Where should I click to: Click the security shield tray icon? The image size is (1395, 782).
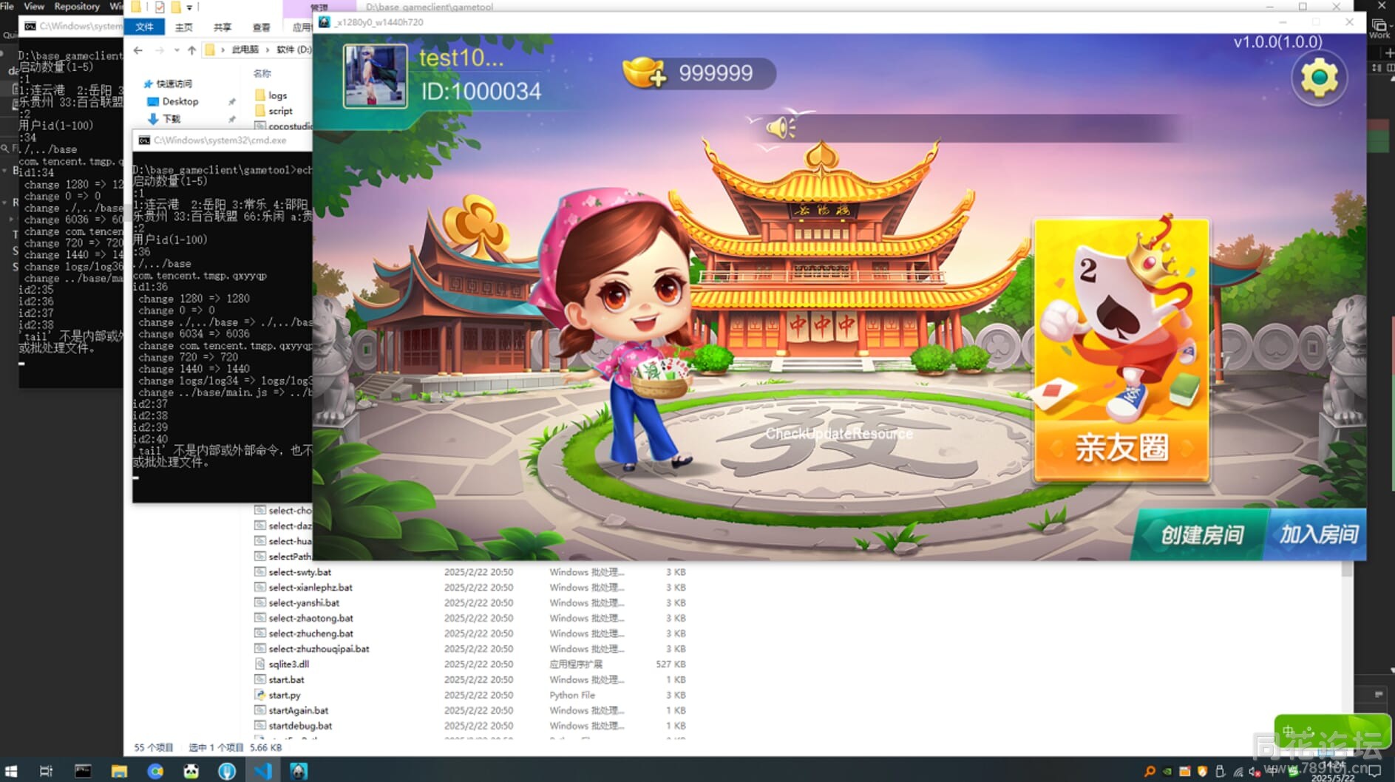(1203, 772)
